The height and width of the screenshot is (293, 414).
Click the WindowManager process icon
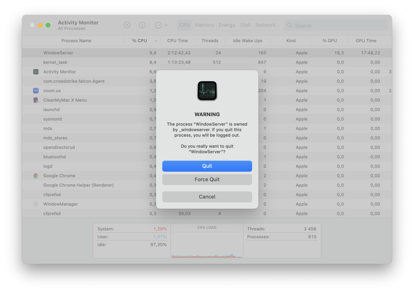[36, 204]
